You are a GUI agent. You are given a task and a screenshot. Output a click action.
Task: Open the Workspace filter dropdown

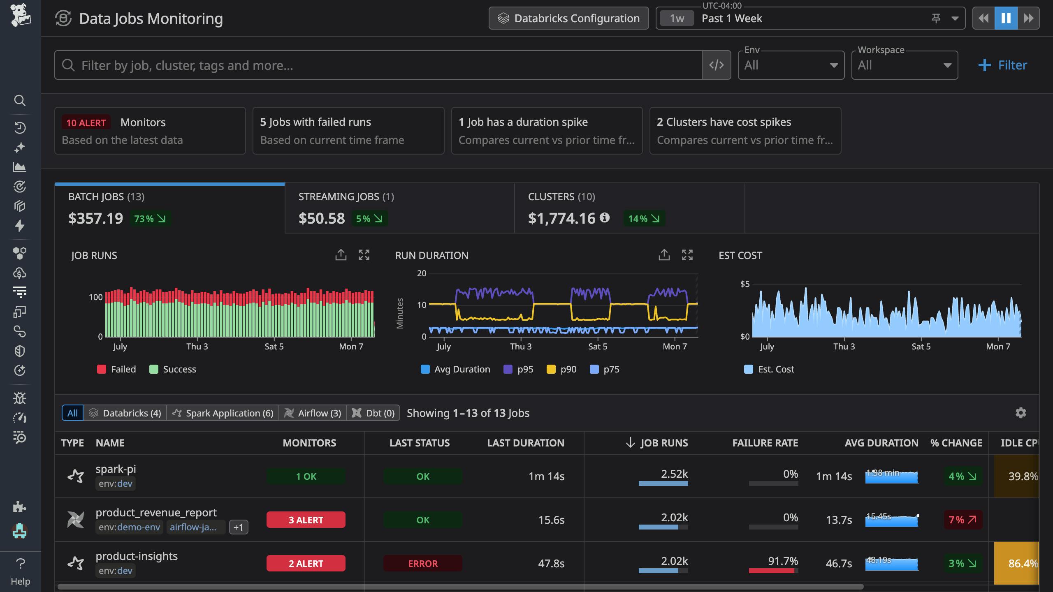[904, 65]
